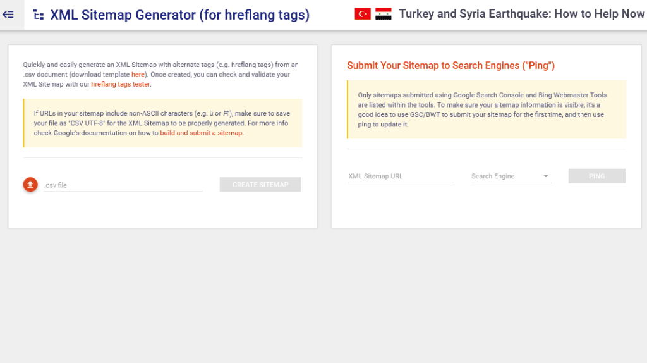Image resolution: width=647 pixels, height=363 pixels.
Task: Focus the XML Sitemap URL field
Action: (x=401, y=176)
